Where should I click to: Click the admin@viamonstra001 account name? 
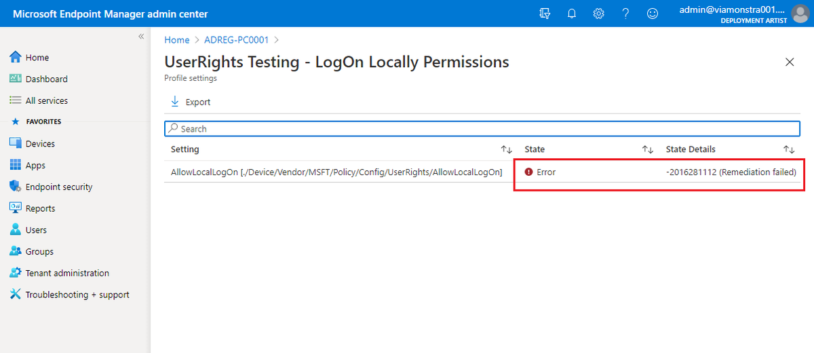(x=731, y=10)
